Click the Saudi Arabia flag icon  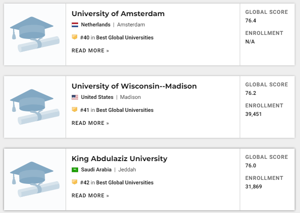[75, 170]
